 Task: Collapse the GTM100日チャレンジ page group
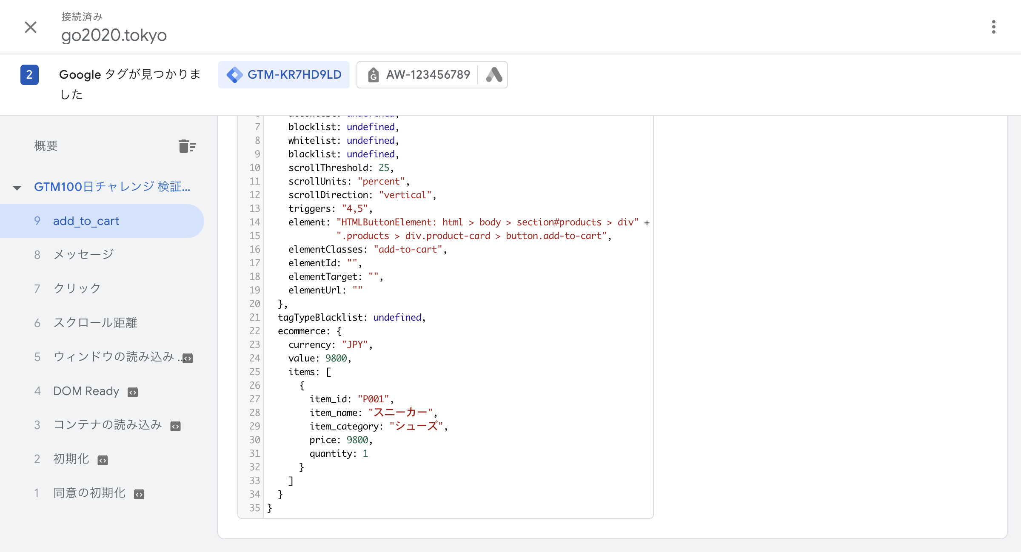(x=17, y=188)
